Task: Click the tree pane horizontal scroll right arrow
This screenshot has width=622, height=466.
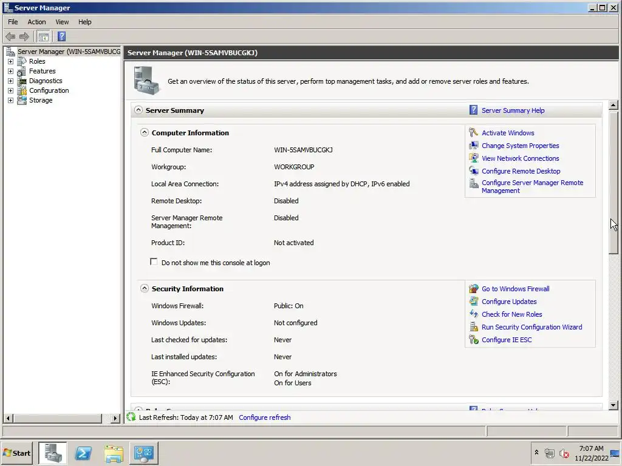Action: coord(115,418)
